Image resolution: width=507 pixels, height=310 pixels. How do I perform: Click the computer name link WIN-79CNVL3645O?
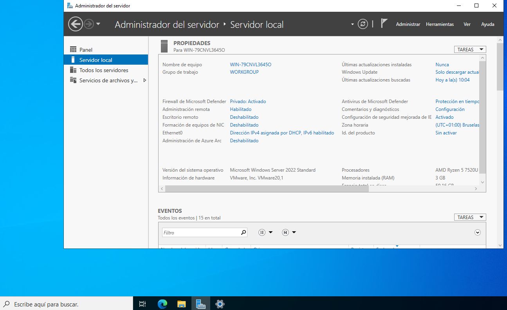point(251,65)
